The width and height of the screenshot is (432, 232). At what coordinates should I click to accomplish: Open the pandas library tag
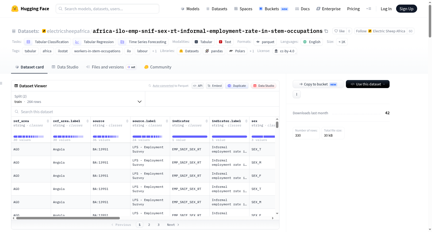[214, 51]
